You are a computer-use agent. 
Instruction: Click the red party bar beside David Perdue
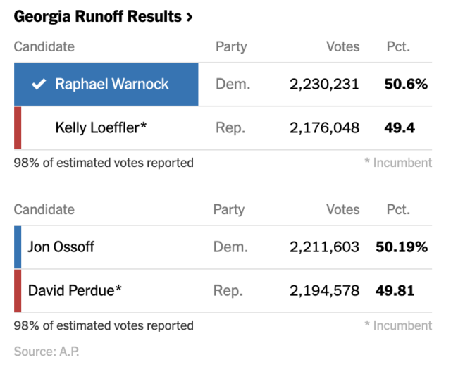(18, 290)
